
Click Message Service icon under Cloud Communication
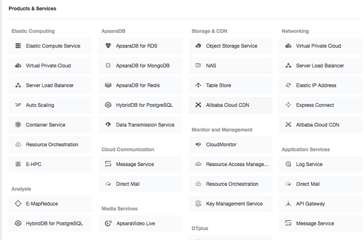pos(108,164)
